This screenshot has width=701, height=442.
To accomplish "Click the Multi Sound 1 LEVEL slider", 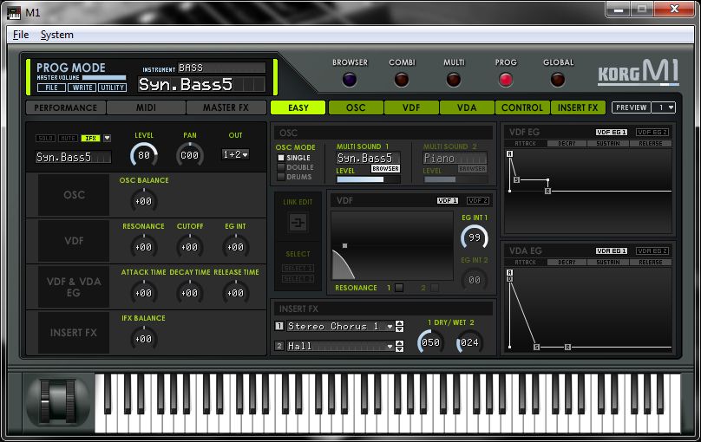I will tap(369, 179).
